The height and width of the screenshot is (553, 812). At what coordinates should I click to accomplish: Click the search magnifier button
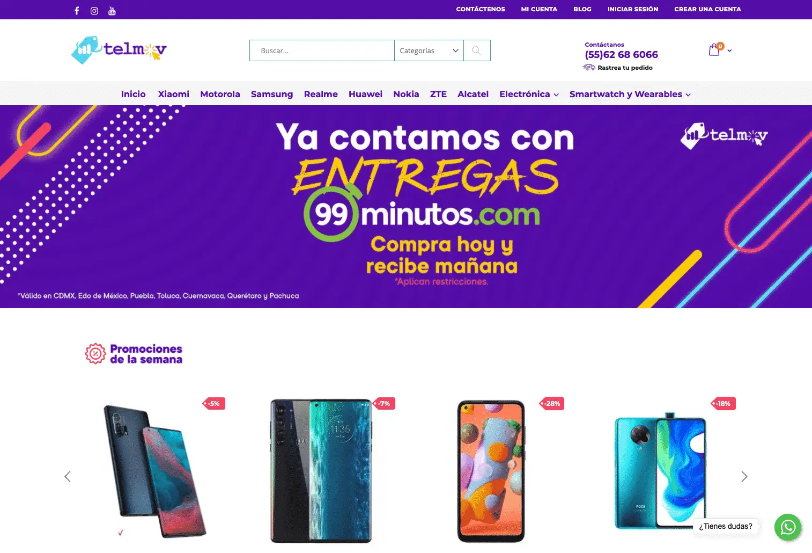click(x=476, y=50)
